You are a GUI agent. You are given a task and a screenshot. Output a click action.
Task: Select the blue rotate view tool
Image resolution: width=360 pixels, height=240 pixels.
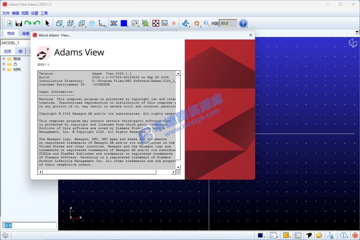tap(186, 23)
